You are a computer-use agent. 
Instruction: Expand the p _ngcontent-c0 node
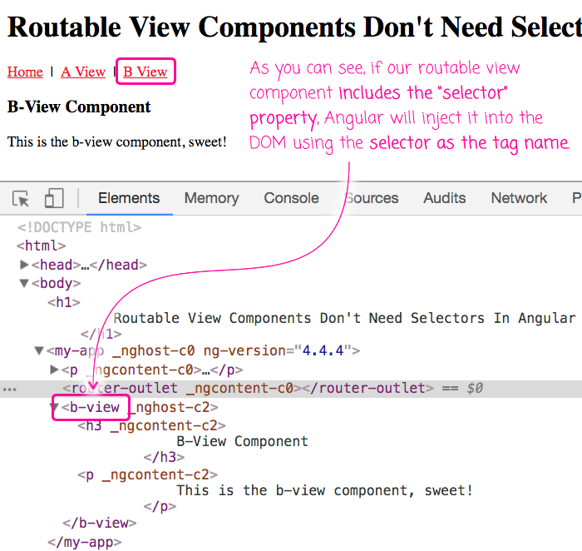coord(54,370)
